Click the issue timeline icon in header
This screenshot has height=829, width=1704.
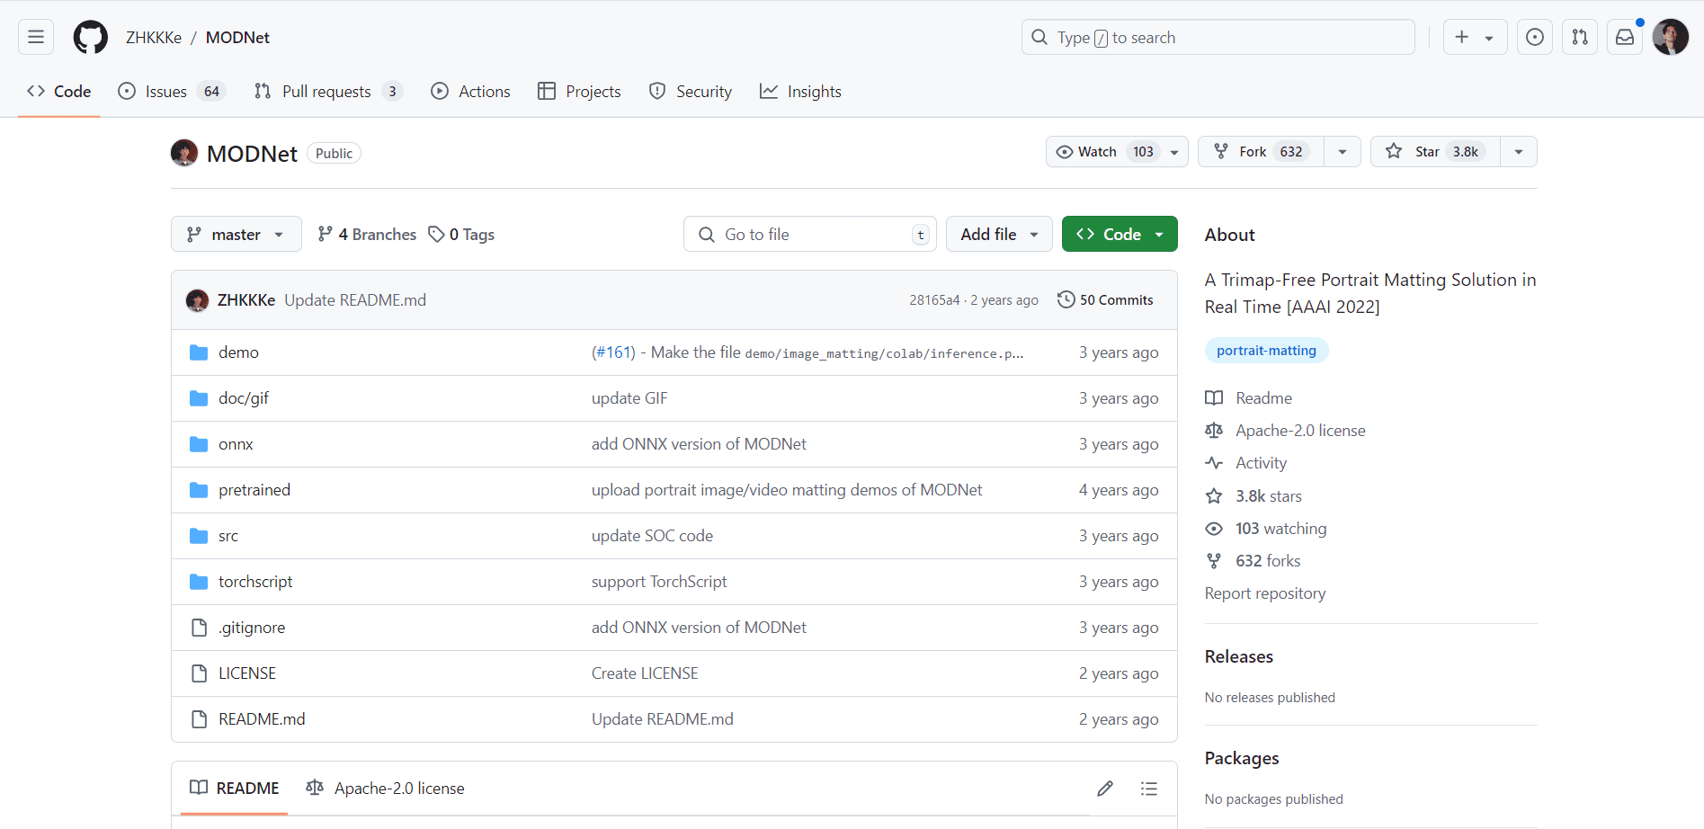coord(1534,37)
